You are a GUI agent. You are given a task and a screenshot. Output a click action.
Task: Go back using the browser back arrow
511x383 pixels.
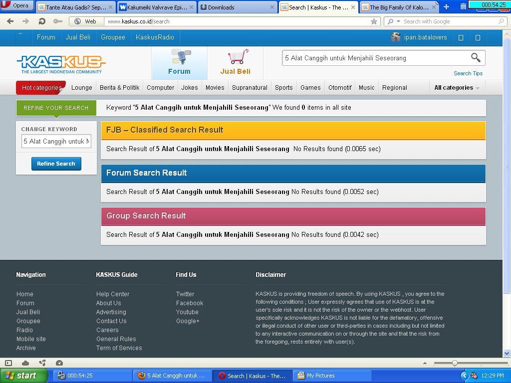pos(10,21)
